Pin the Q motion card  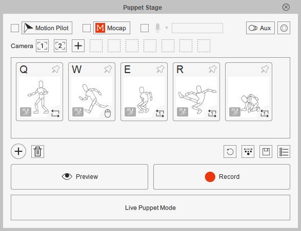click(x=56, y=69)
